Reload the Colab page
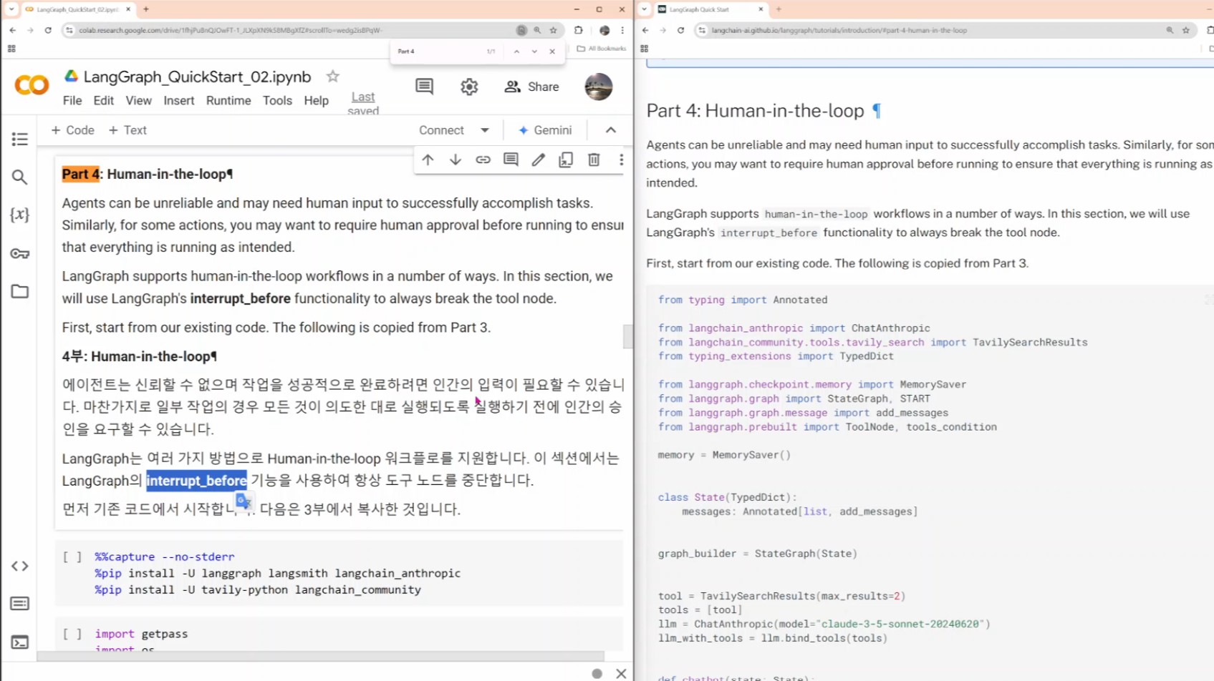The height and width of the screenshot is (681, 1214). point(48,30)
